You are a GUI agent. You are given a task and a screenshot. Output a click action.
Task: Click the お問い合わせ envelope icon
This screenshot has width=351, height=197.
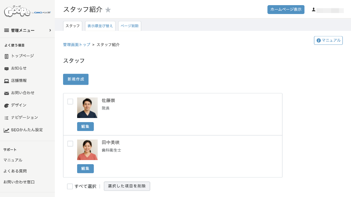point(7,93)
